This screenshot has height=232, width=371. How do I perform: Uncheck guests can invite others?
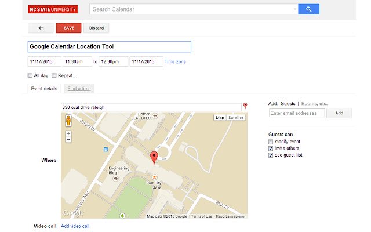click(271, 148)
